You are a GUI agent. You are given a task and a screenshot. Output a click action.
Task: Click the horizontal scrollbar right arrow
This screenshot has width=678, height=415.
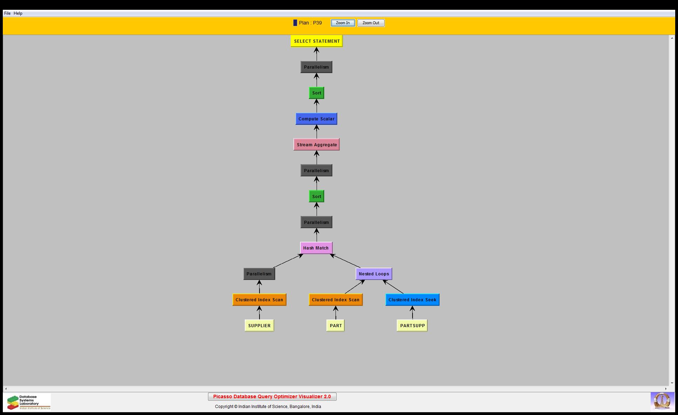click(x=666, y=389)
